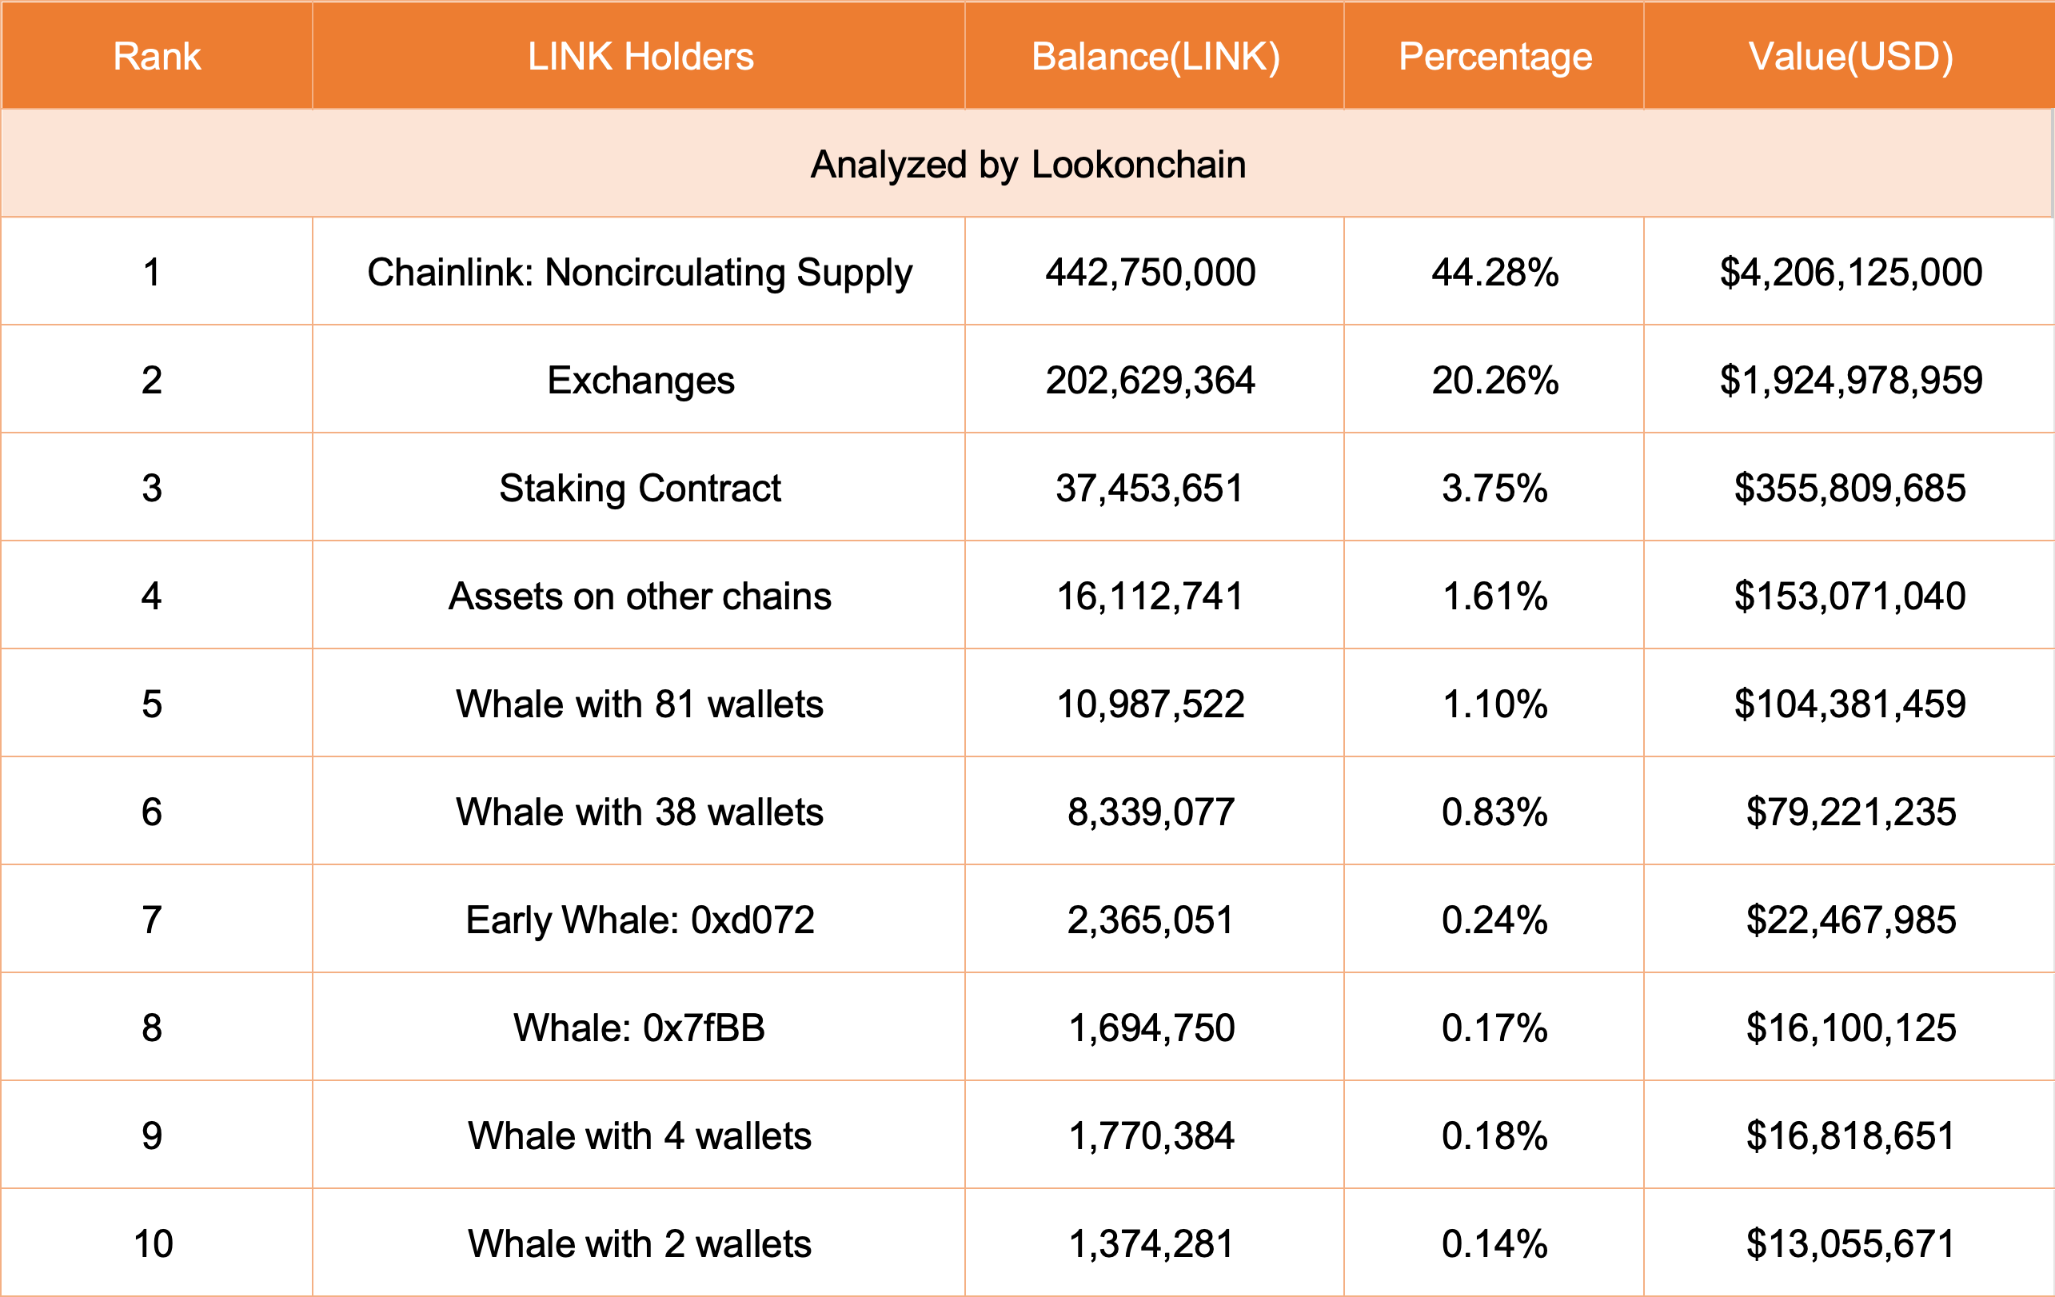The image size is (2055, 1297).
Task: Select the LINK Holders column header
Action: coord(640,56)
